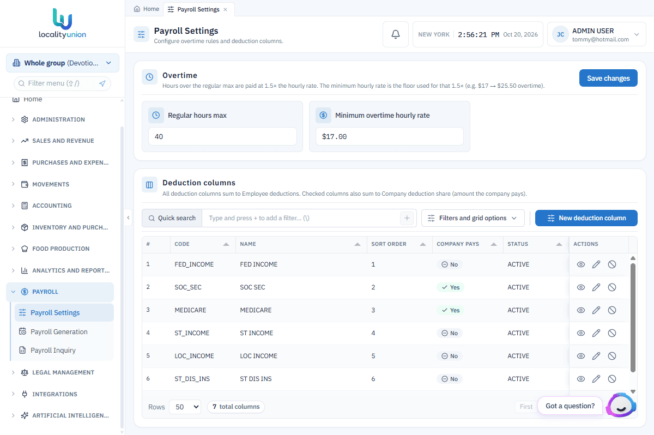View the SOC_SEC deduction column
654x435 pixels.
coord(581,287)
